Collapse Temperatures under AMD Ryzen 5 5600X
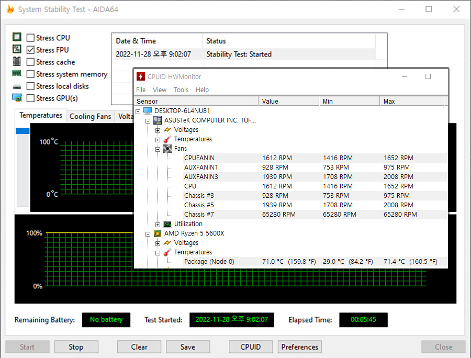Screen dimensions: 471x358 pyautogui.click(x=158, y=253)
